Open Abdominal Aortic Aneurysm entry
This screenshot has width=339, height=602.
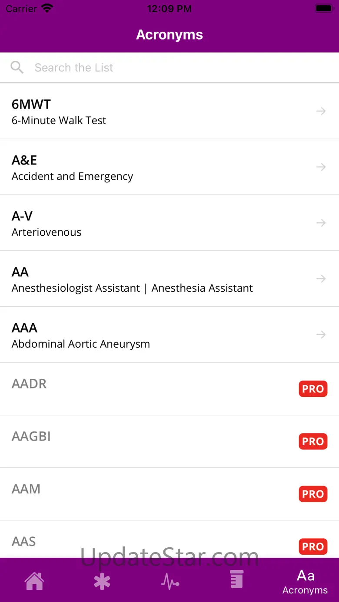click(x=81, y=344)
